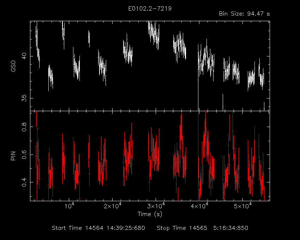Select the GSO axis label

[x=13, y=66]
